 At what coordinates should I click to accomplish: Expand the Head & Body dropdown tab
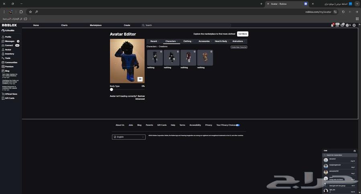pyautogui.click(x=222, y=41)
